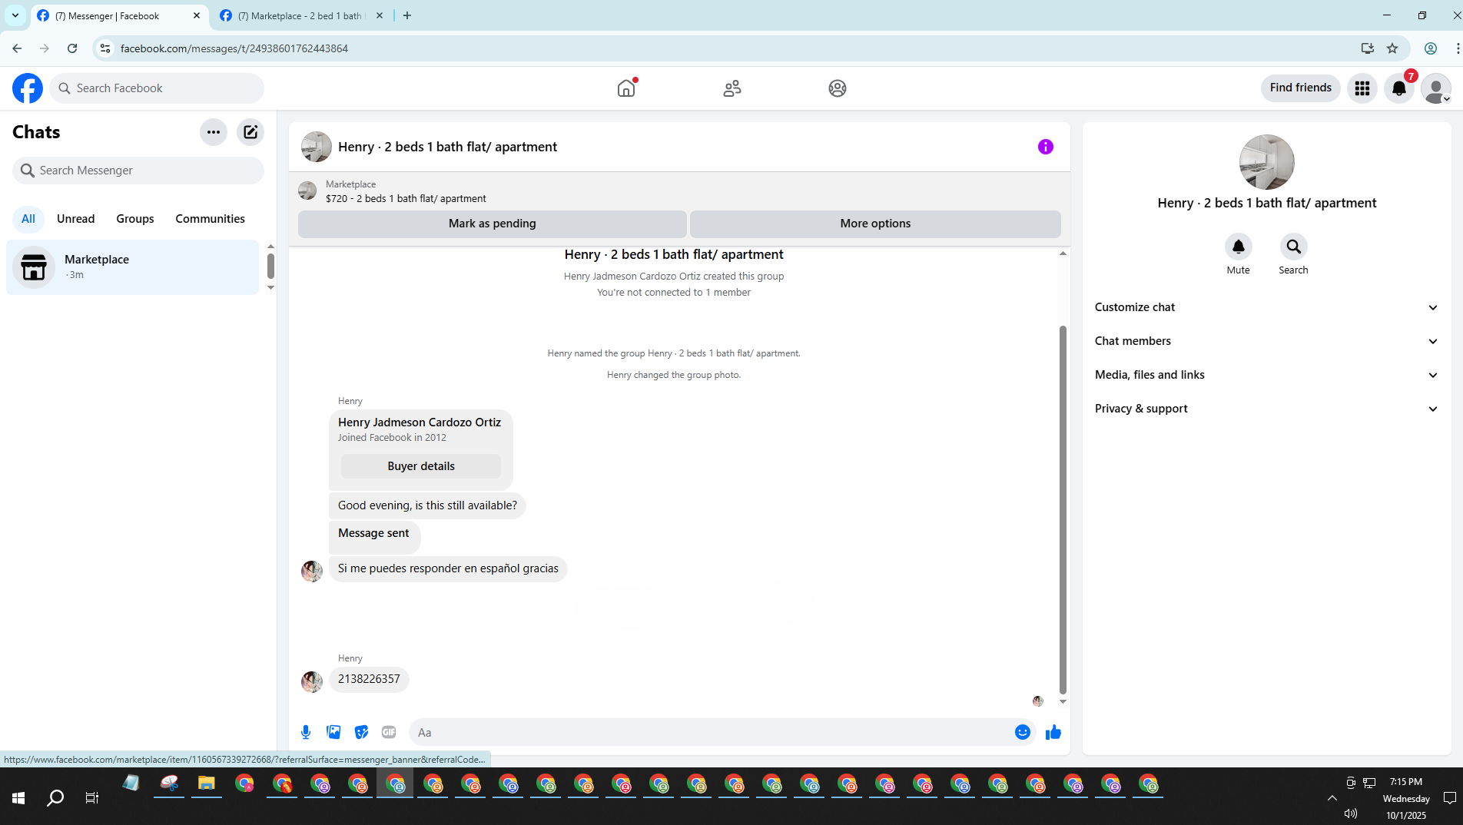
Task: Click the conversation vertical scrollbar
Action: tap(1063, 510)
